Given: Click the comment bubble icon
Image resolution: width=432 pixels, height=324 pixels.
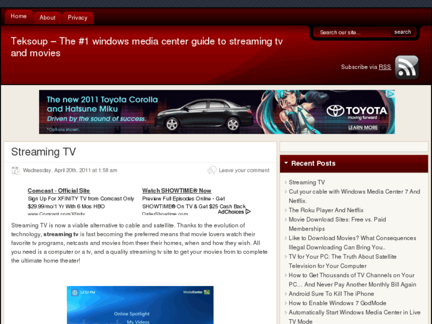Looking at the screenshot, I should pyautogui.click(x=212, y=170).
